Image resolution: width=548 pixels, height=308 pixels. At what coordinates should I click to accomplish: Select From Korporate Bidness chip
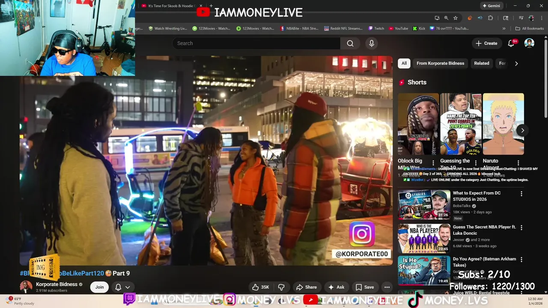click(440, 63)
